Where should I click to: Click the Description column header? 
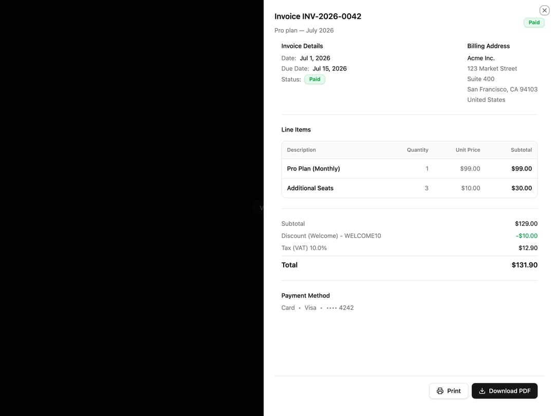click(x=301, y=150)
